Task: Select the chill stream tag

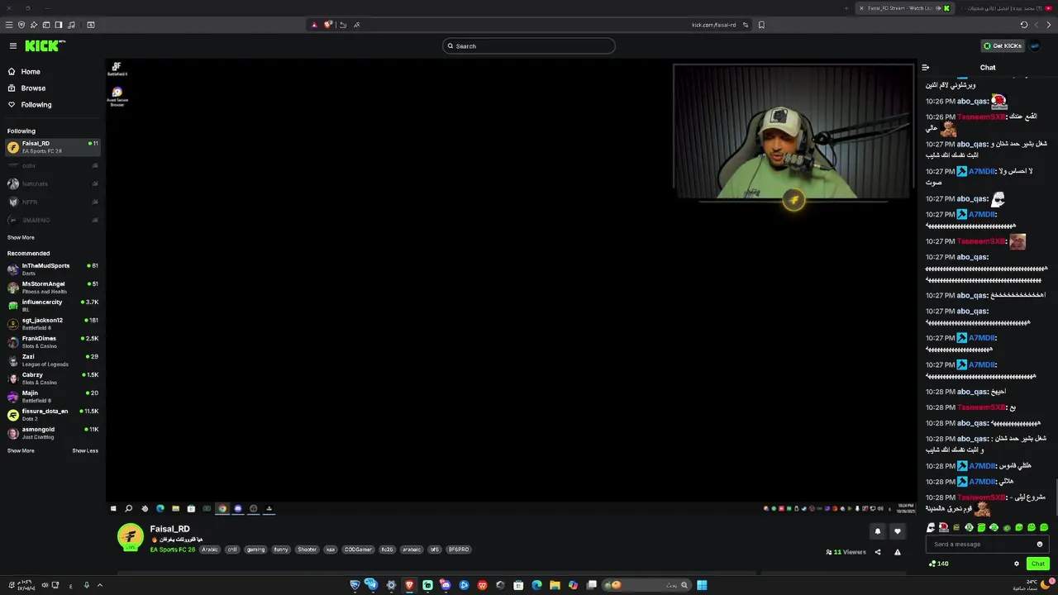Action: 232,550
